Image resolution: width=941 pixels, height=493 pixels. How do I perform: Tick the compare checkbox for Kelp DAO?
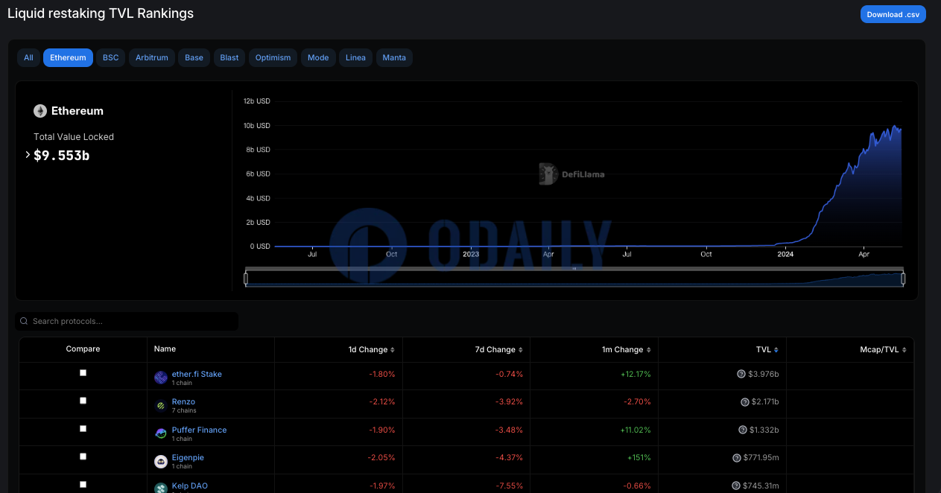[83, 484]
